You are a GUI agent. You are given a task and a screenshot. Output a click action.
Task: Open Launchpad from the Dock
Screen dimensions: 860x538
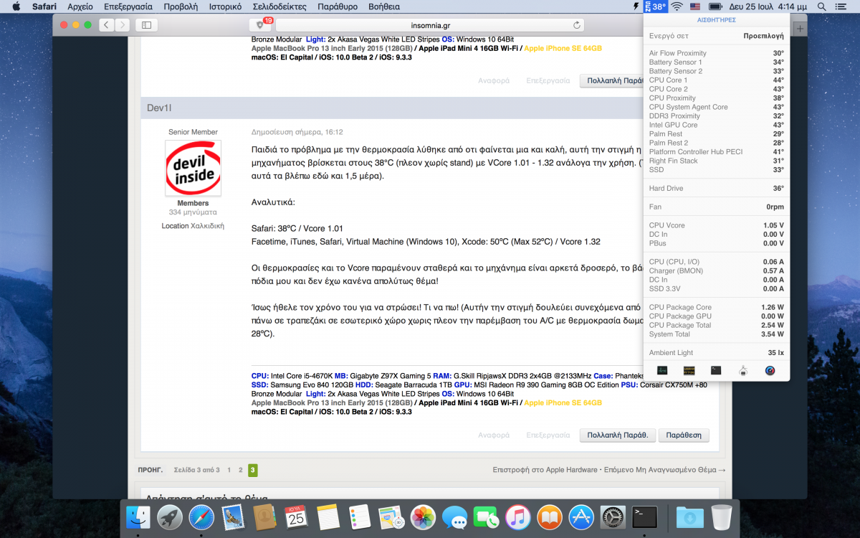tap(170, 516)
